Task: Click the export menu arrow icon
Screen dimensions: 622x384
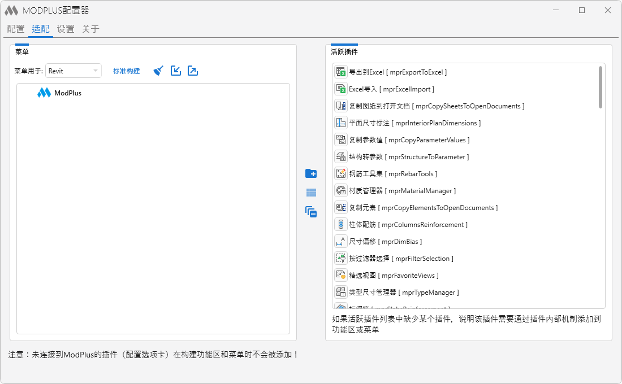Action: [x=193, y=71]
